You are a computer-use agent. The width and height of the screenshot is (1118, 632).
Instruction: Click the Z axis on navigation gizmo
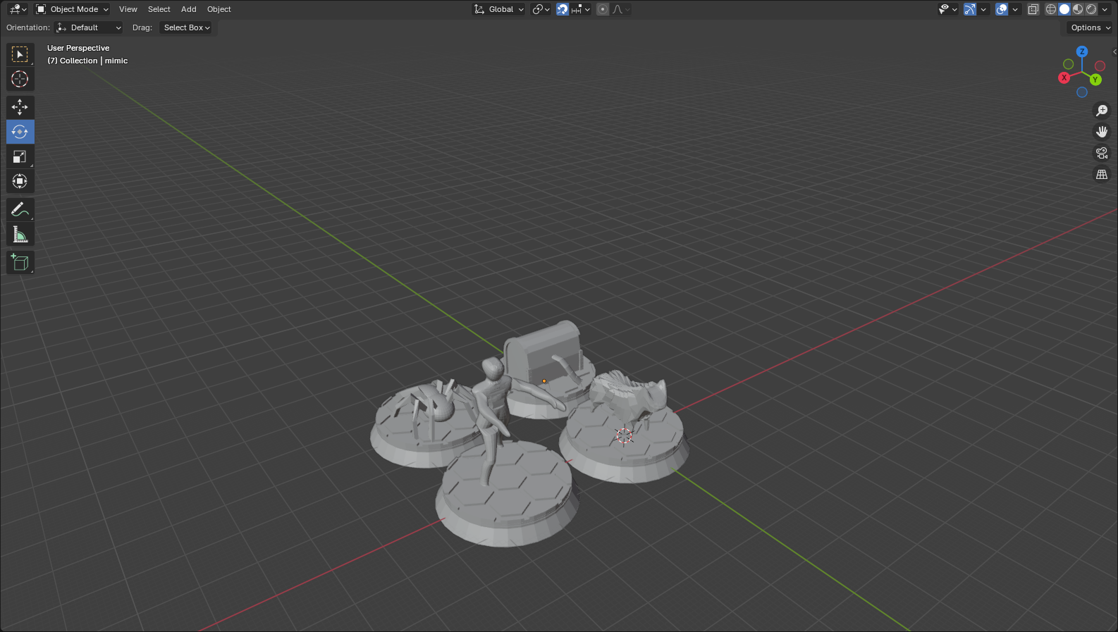pos(1082,51)
